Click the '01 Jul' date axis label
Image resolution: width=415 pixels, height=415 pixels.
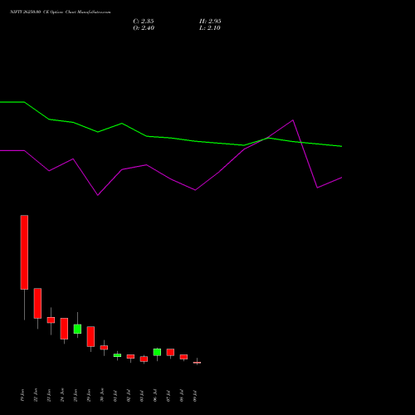click(x=115, y=396)
